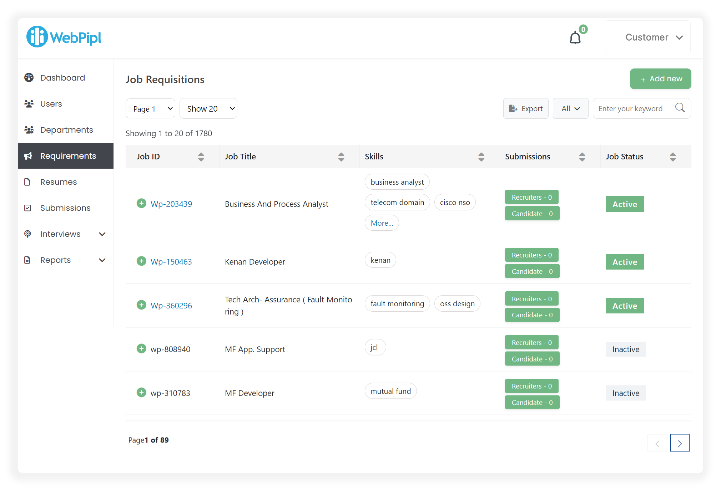Click the Export button
This screenshot has width=721, height=491.
(526, 109)
